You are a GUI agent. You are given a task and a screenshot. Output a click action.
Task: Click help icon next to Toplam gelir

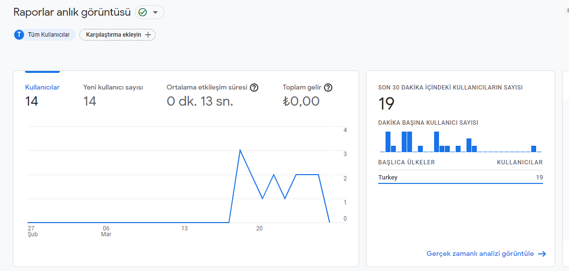click(329, 88)
